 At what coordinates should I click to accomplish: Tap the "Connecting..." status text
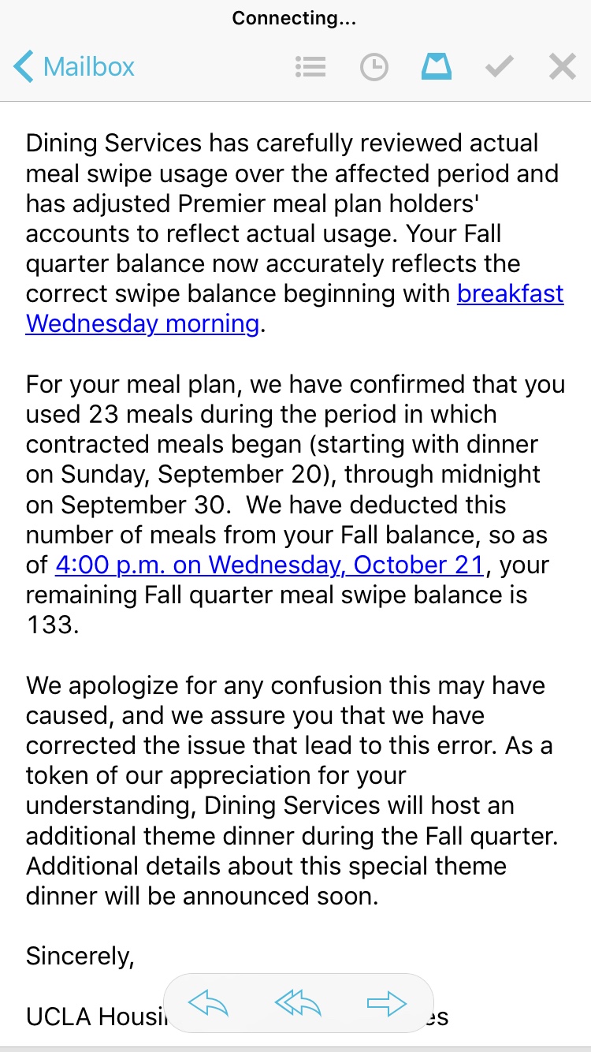[295, 18]
